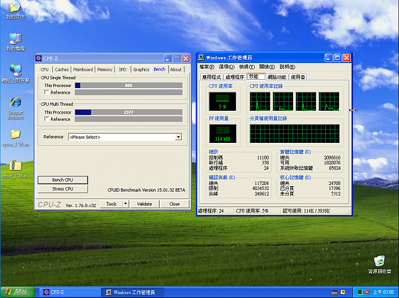The image size is (399, 298).
Task: Click the Task Manager title bar icon
Action: (x=201, y=58)
